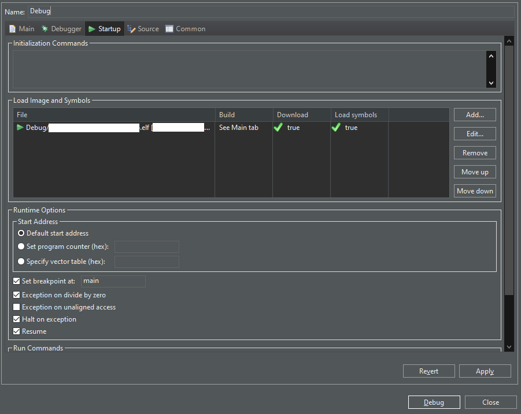Click the green checkmark in the Load symbols column
Viewport: 521px width, 414px height.
(336, 127)
